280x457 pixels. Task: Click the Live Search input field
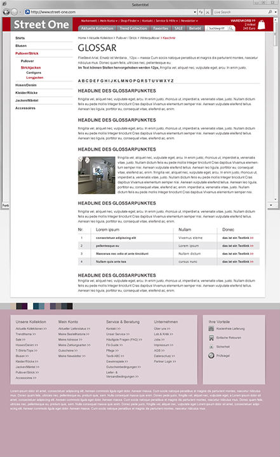click(240, 12)
